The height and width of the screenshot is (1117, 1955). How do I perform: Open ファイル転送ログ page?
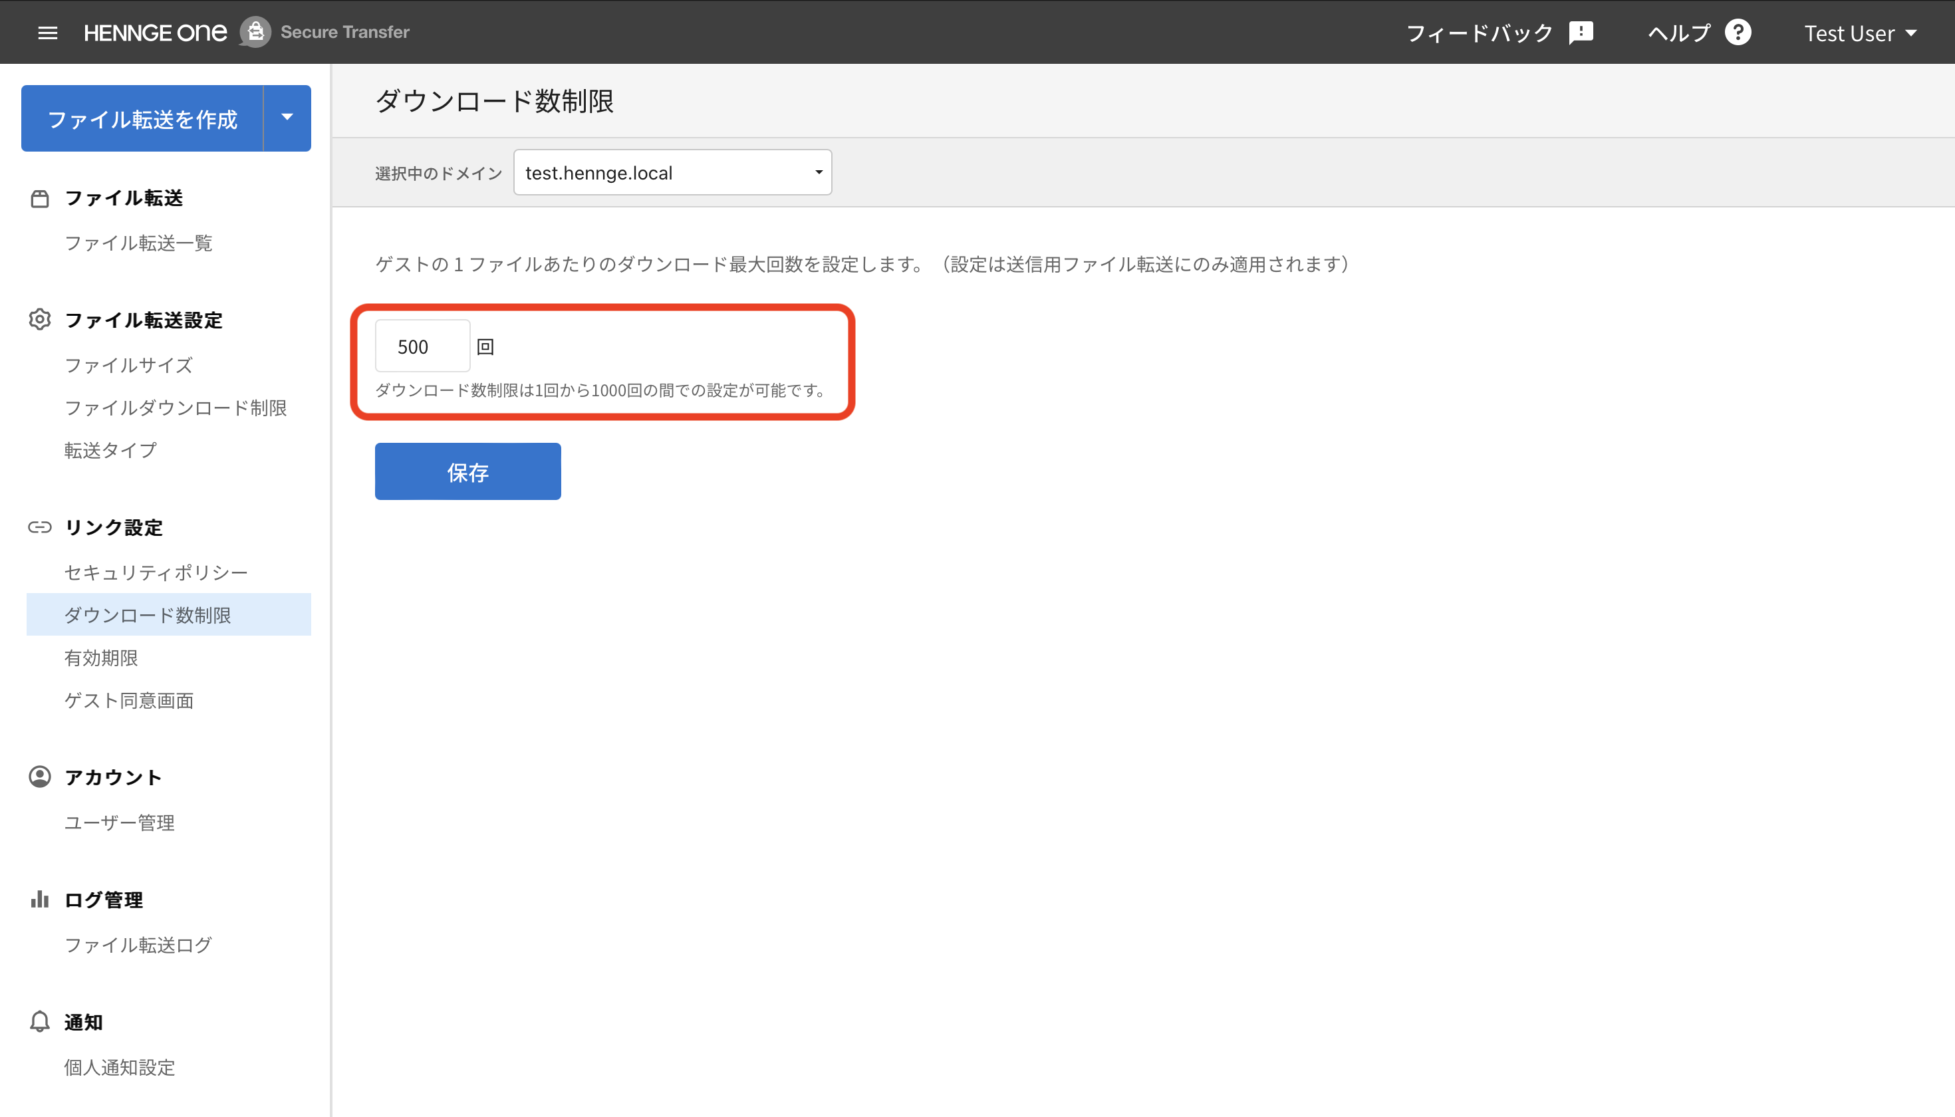click(138, 944)
